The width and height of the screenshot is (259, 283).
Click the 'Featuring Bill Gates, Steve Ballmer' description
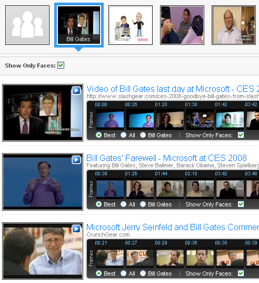point(173,165)
